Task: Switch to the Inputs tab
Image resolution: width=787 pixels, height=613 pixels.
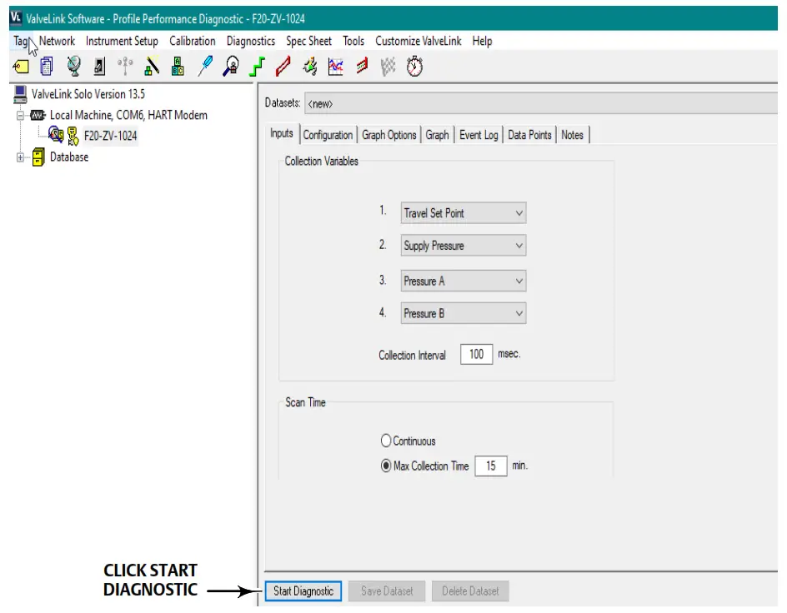Action: 282,133
